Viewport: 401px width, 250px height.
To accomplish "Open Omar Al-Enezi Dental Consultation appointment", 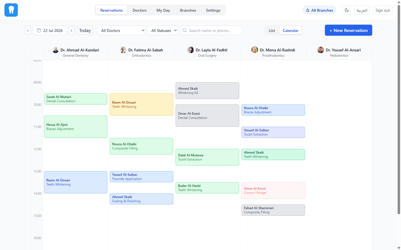I will pyautogui.click(x=207, y=116).
